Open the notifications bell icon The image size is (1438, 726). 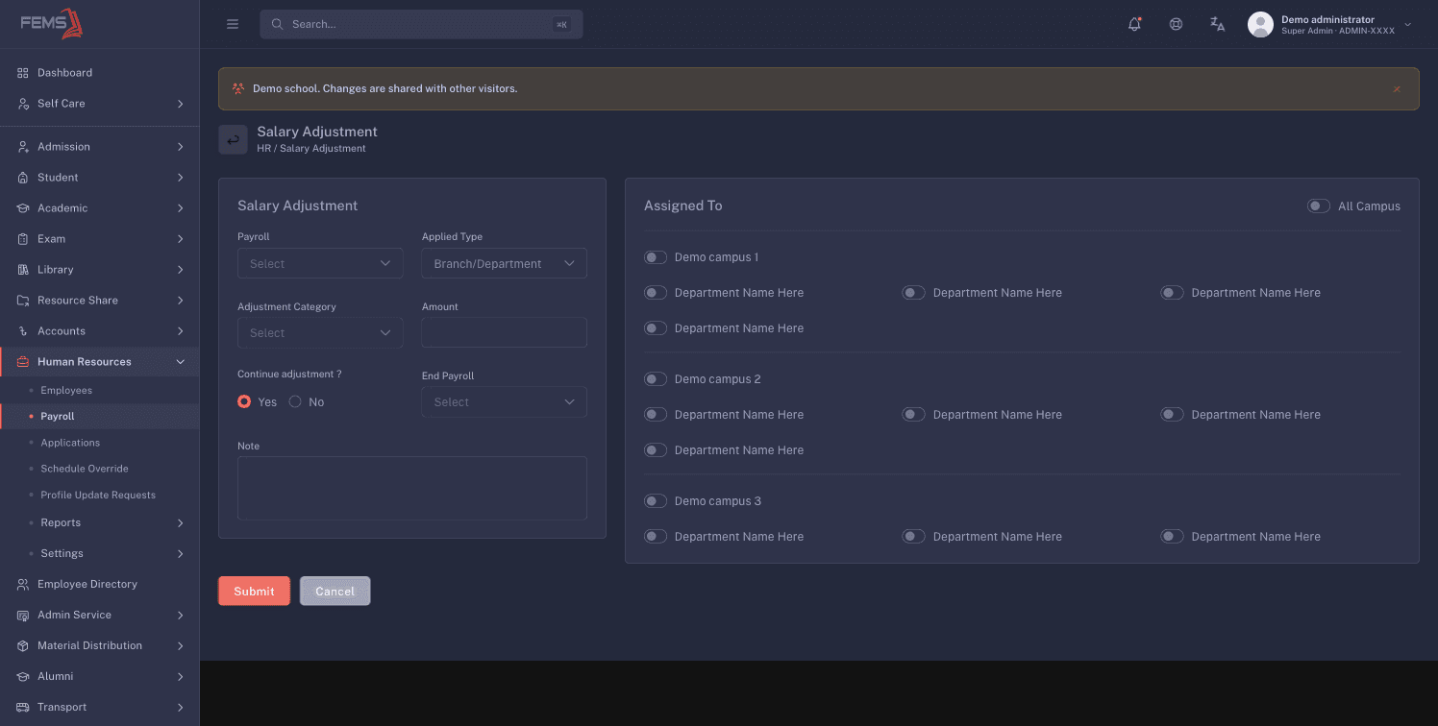[x=1134, y=24]
